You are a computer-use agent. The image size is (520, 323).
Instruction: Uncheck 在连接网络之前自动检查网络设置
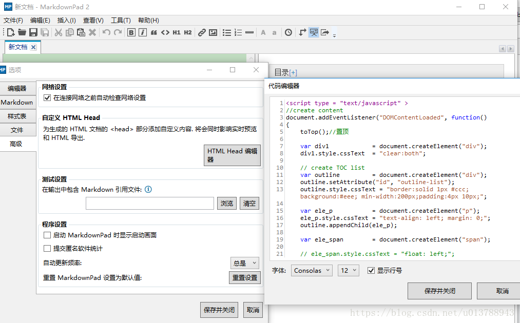point(47,98)
